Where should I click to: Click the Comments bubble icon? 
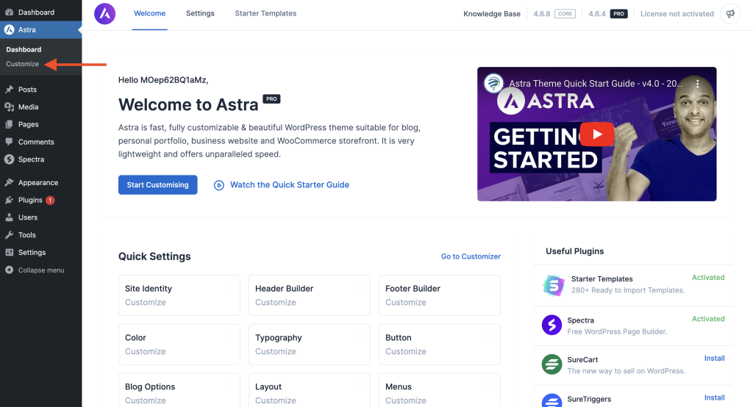click(x=9, y=142)
